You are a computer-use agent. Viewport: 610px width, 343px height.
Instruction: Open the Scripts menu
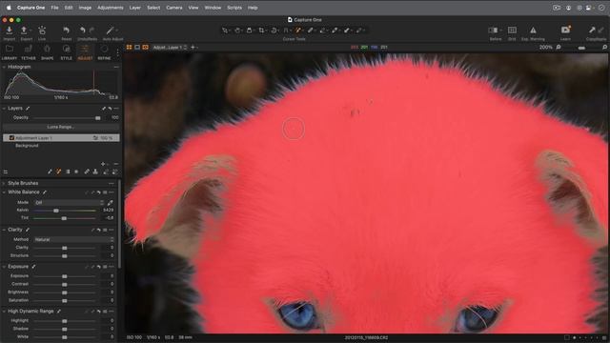pos(234,8)
